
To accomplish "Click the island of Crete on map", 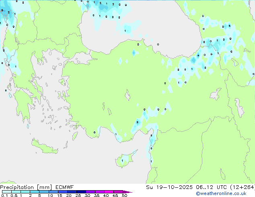I will (44, 147).
